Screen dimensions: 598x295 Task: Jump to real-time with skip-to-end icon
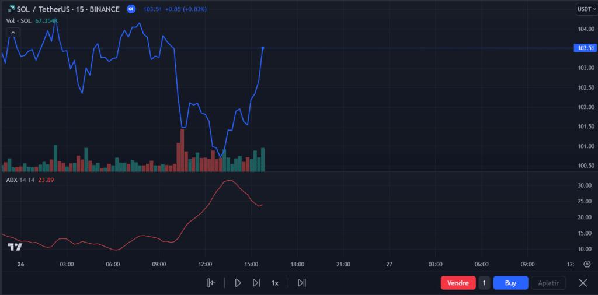pos(302,283)
